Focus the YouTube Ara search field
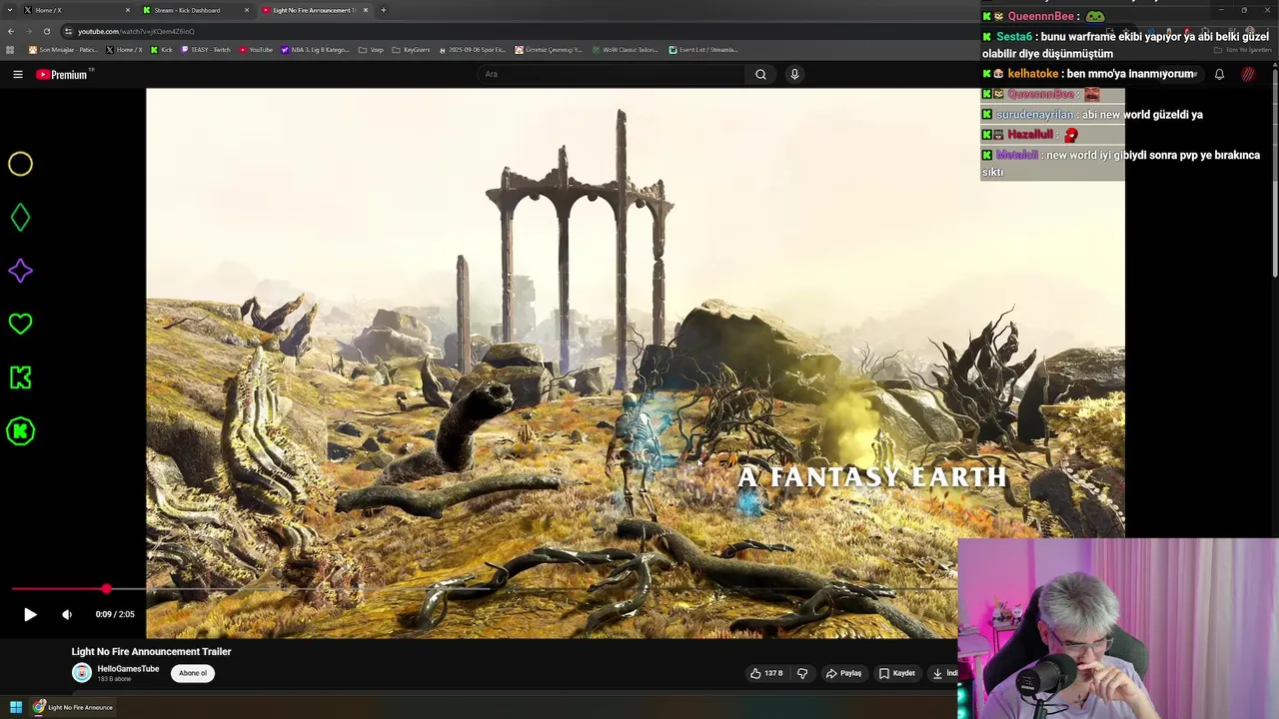 [x=612, y=74]
